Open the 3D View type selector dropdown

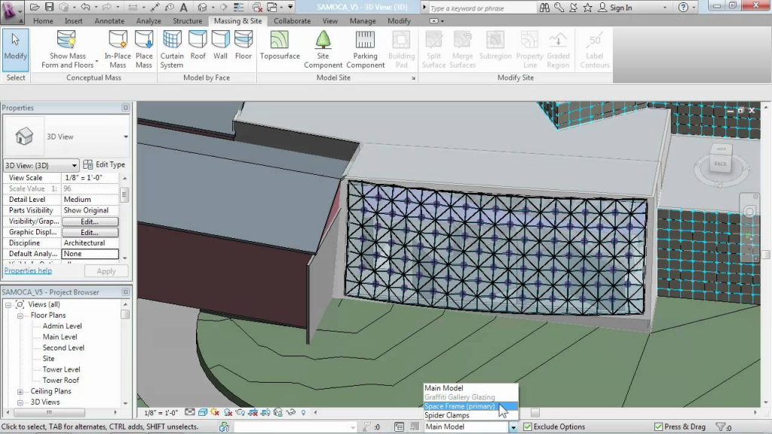(73, 165)
